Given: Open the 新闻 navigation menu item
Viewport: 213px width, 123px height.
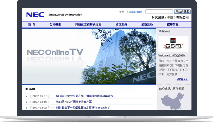Looking at the screenshot, I should pyautogui.click(x=32, y=25).
